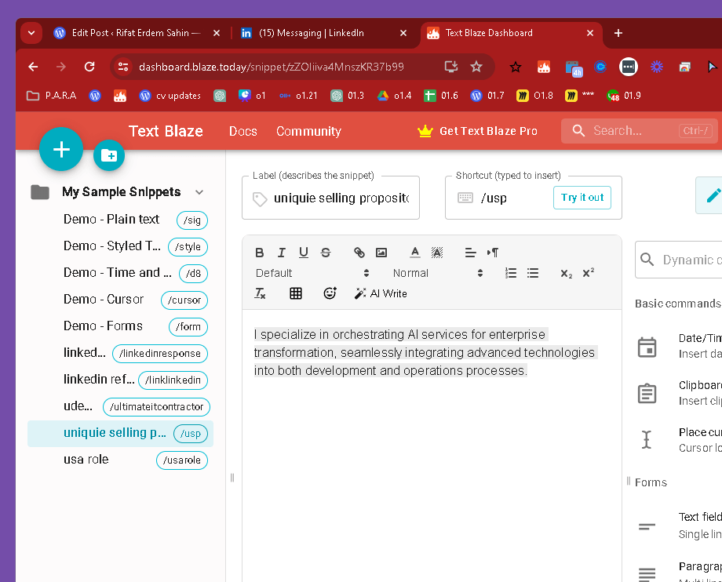Open a new browser tab
Image resolution: width=722 pixels, height=582 pixels.
tap(618, 33)
